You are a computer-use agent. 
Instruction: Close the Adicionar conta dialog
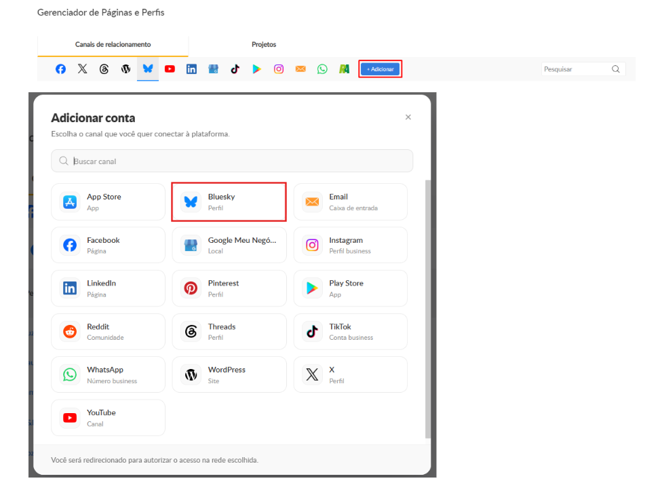(408, 117)
